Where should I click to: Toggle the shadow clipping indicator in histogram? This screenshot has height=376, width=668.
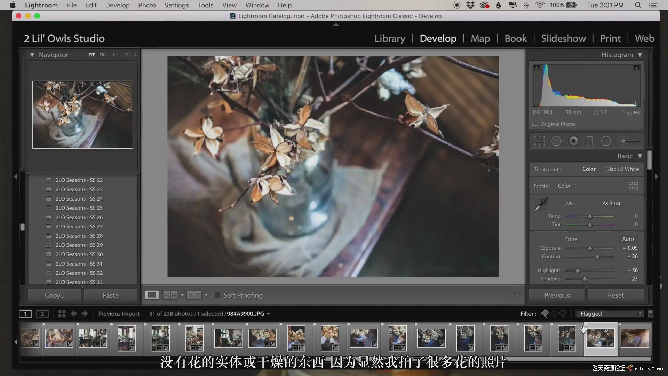click(536, 68)
